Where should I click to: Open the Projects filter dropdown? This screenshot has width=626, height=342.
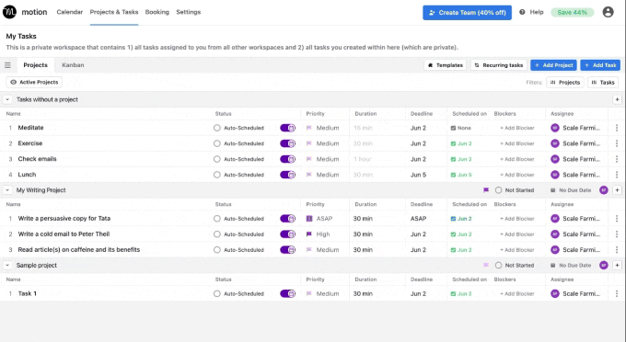[x=565, y=82]
